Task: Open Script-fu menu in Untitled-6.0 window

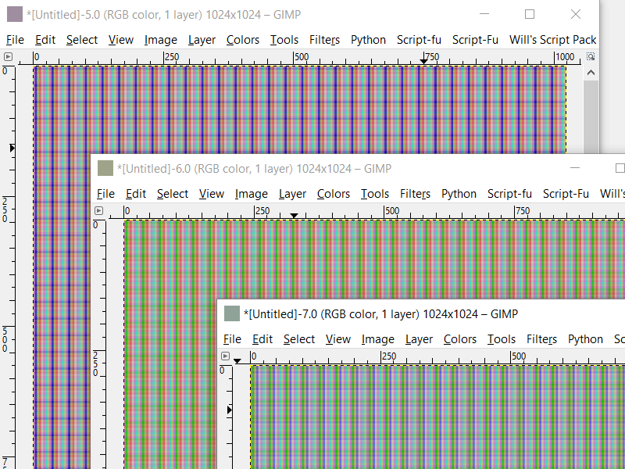Action: point(509,194)
